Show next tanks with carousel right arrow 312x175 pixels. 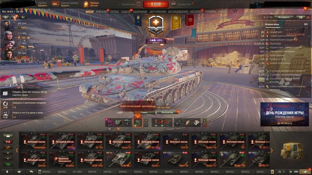(272, 150)
